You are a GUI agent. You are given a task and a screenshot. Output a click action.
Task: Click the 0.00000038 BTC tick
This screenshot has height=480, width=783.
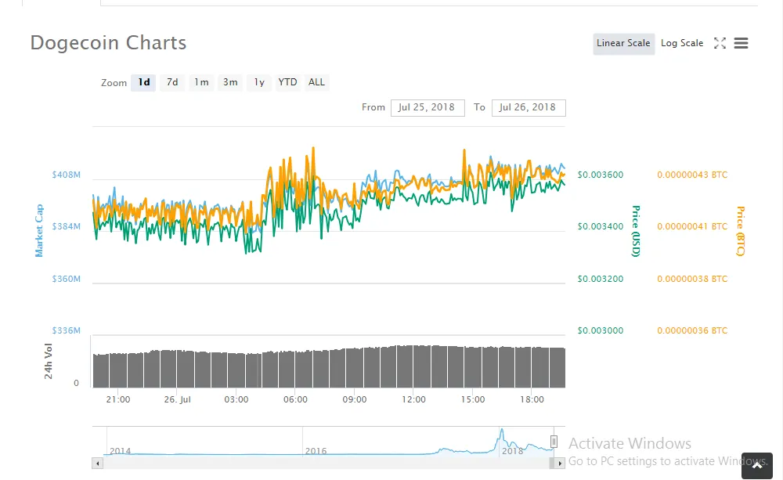(x=692, y=279)
